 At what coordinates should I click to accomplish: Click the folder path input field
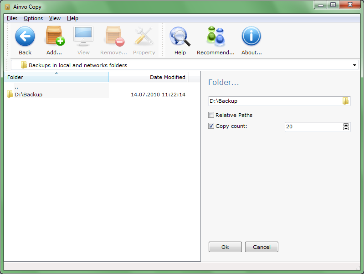pyautogui.click(x=279, y=101)
